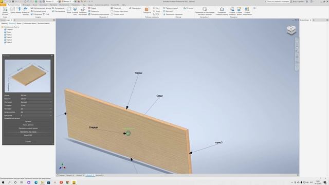This screenshot has width=329, height=185.
Task: Choose the Lofted Flange command
Action: click(41, 8)
